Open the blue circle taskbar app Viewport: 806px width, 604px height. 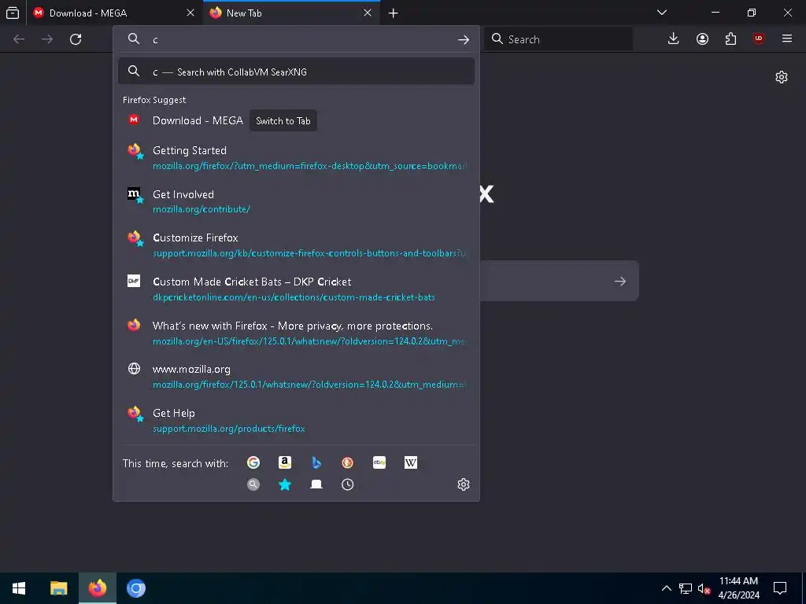click(136, 588)
